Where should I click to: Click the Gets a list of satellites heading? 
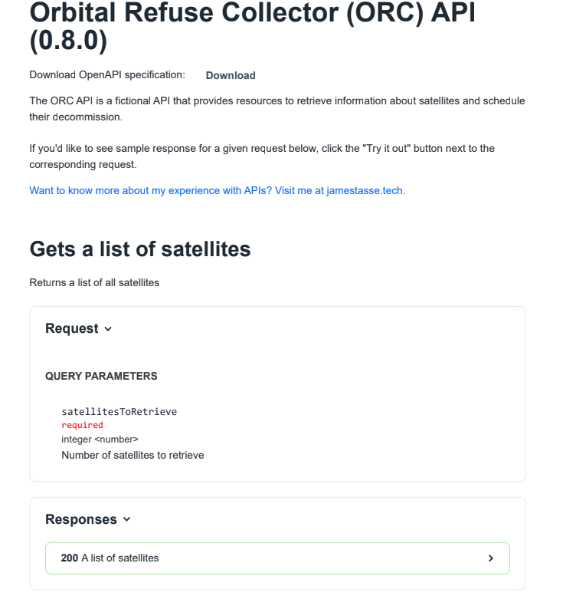point(140,249)
